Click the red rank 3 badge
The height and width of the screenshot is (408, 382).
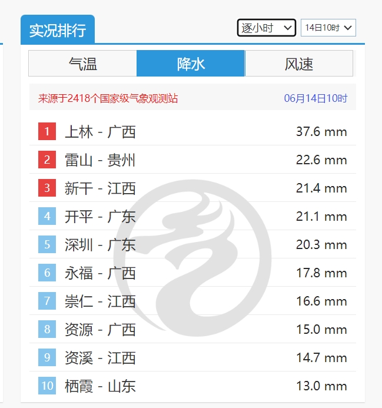pos(47,188)
